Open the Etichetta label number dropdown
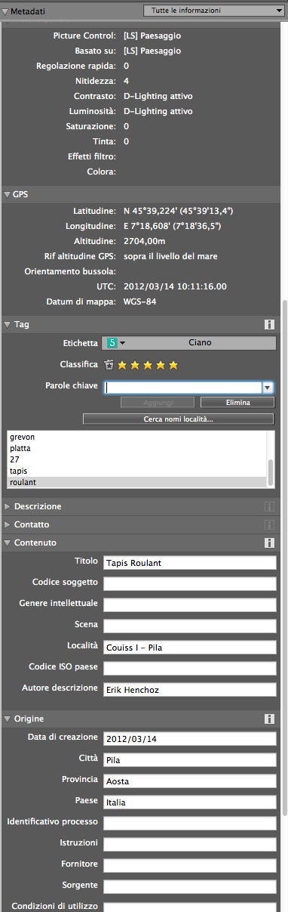This screenshot has width=288, height=912. (115, 342)
